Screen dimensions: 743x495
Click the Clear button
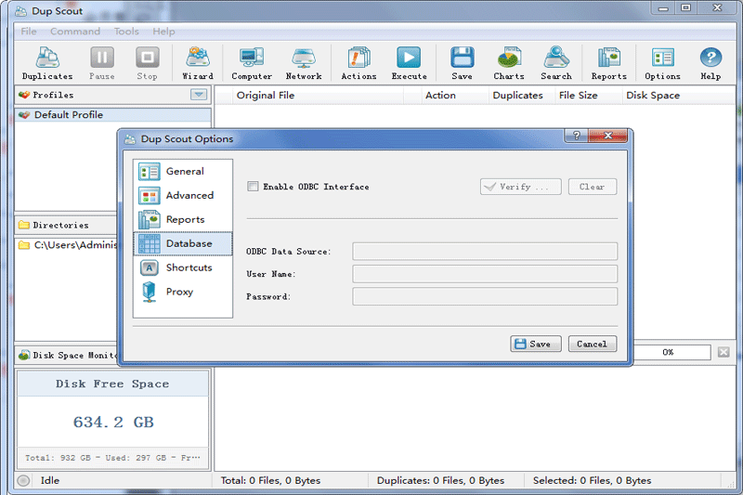coord(593,187)
